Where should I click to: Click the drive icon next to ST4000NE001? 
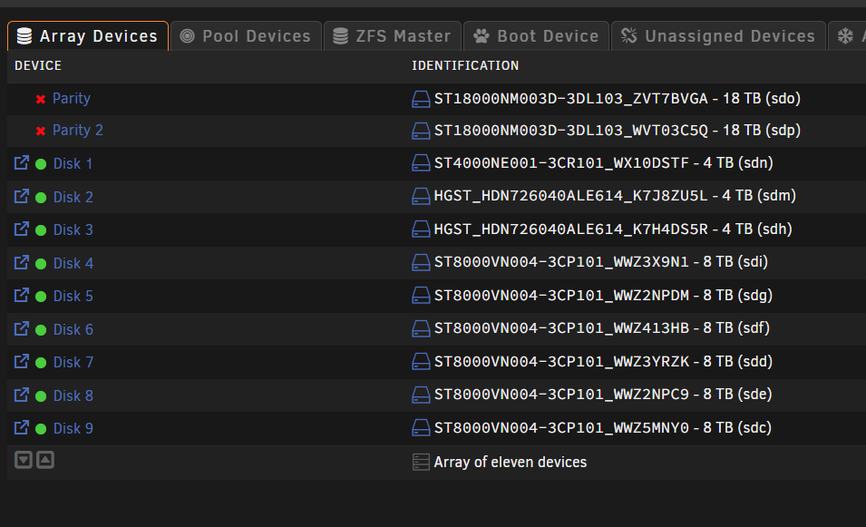(x=421, y=163)
